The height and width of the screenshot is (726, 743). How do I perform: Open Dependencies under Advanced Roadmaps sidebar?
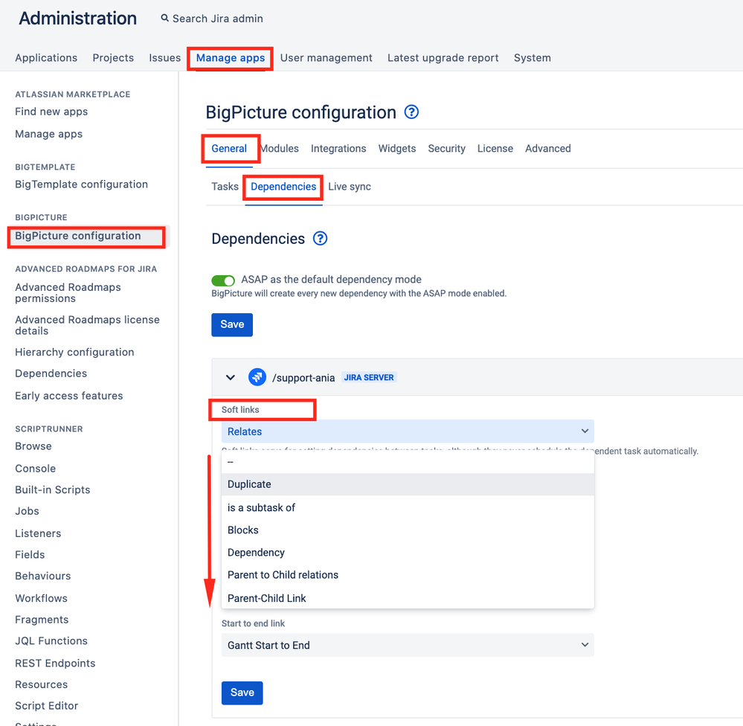pos(51,373)
